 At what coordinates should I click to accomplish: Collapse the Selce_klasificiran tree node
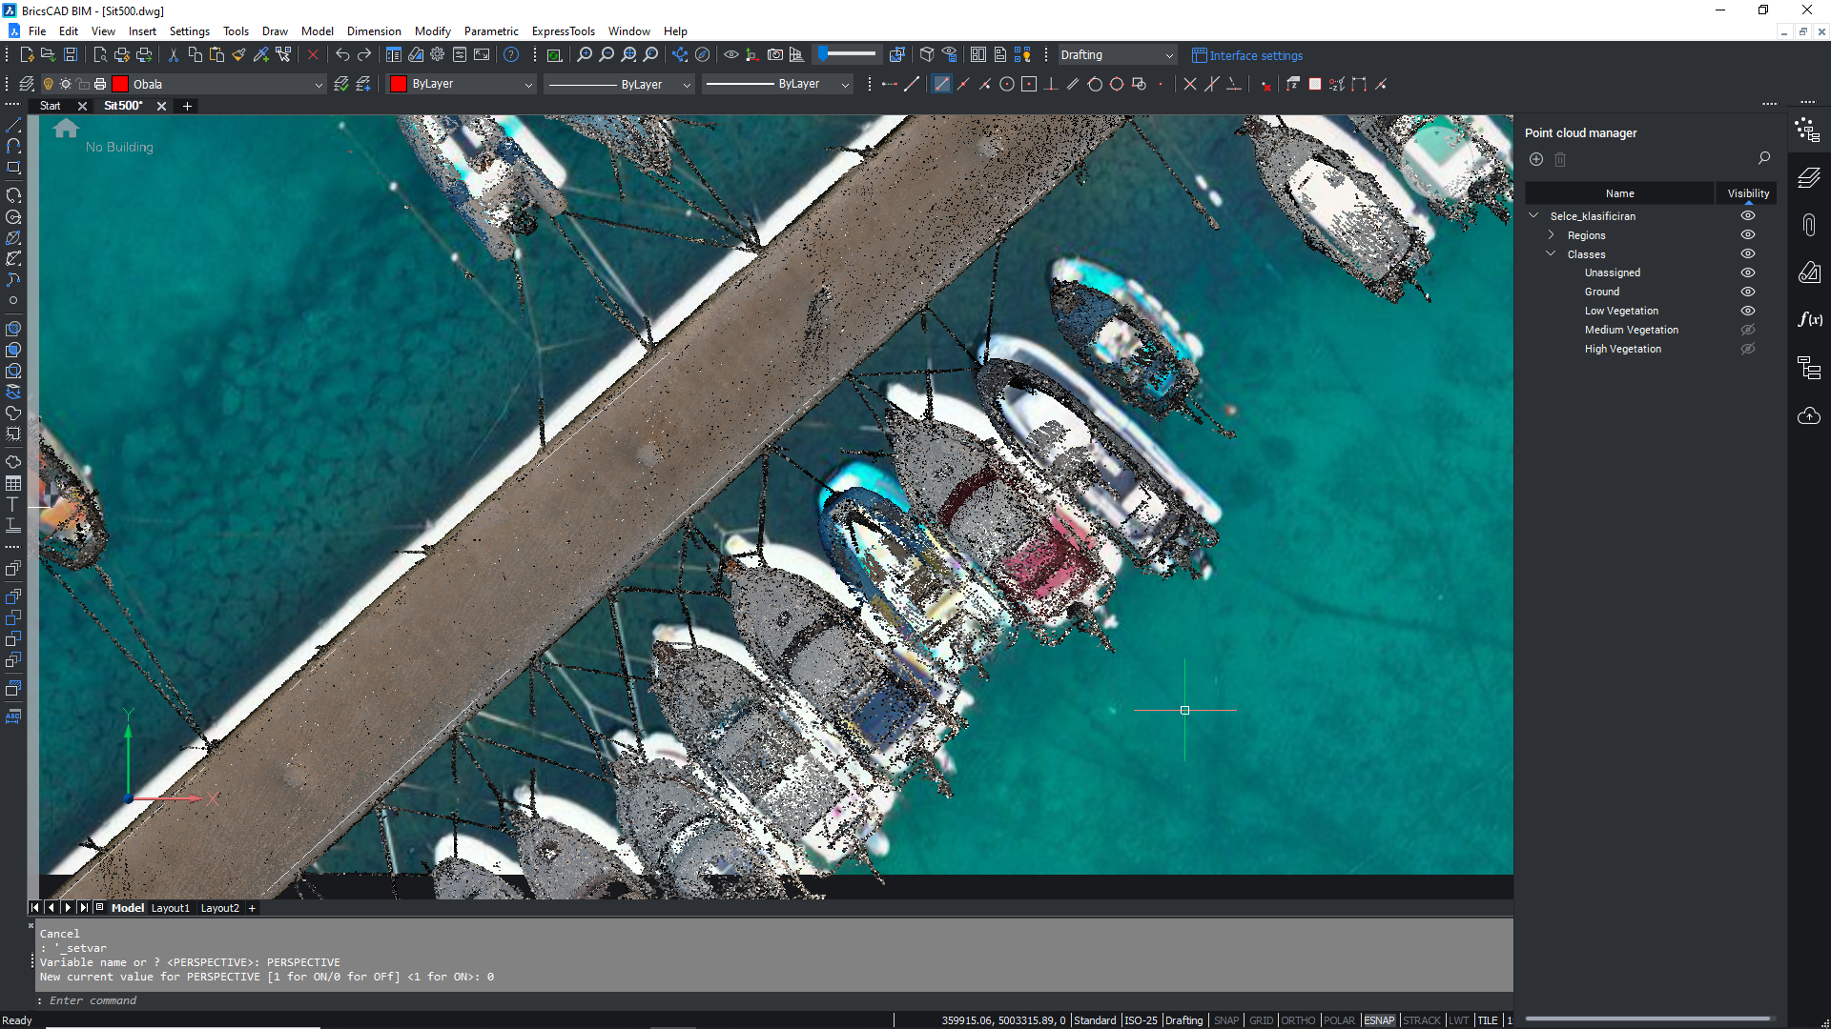click(1534, 216)
